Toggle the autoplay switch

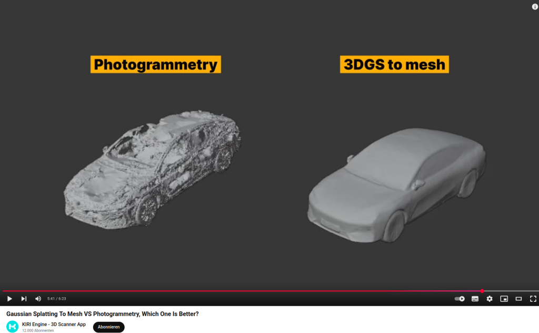[x=460, y=299]
